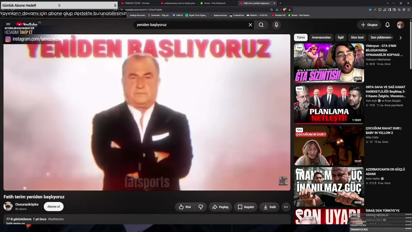The width and height of the screenshot is (412, 232).
Task: Open the UrPal AI bookmark
Action: 178,15
